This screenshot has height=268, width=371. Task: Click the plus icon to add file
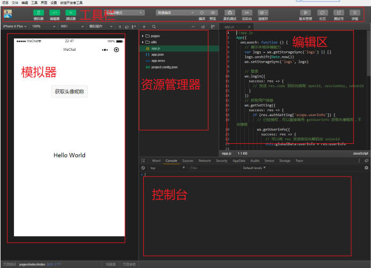tap(144, 27)
